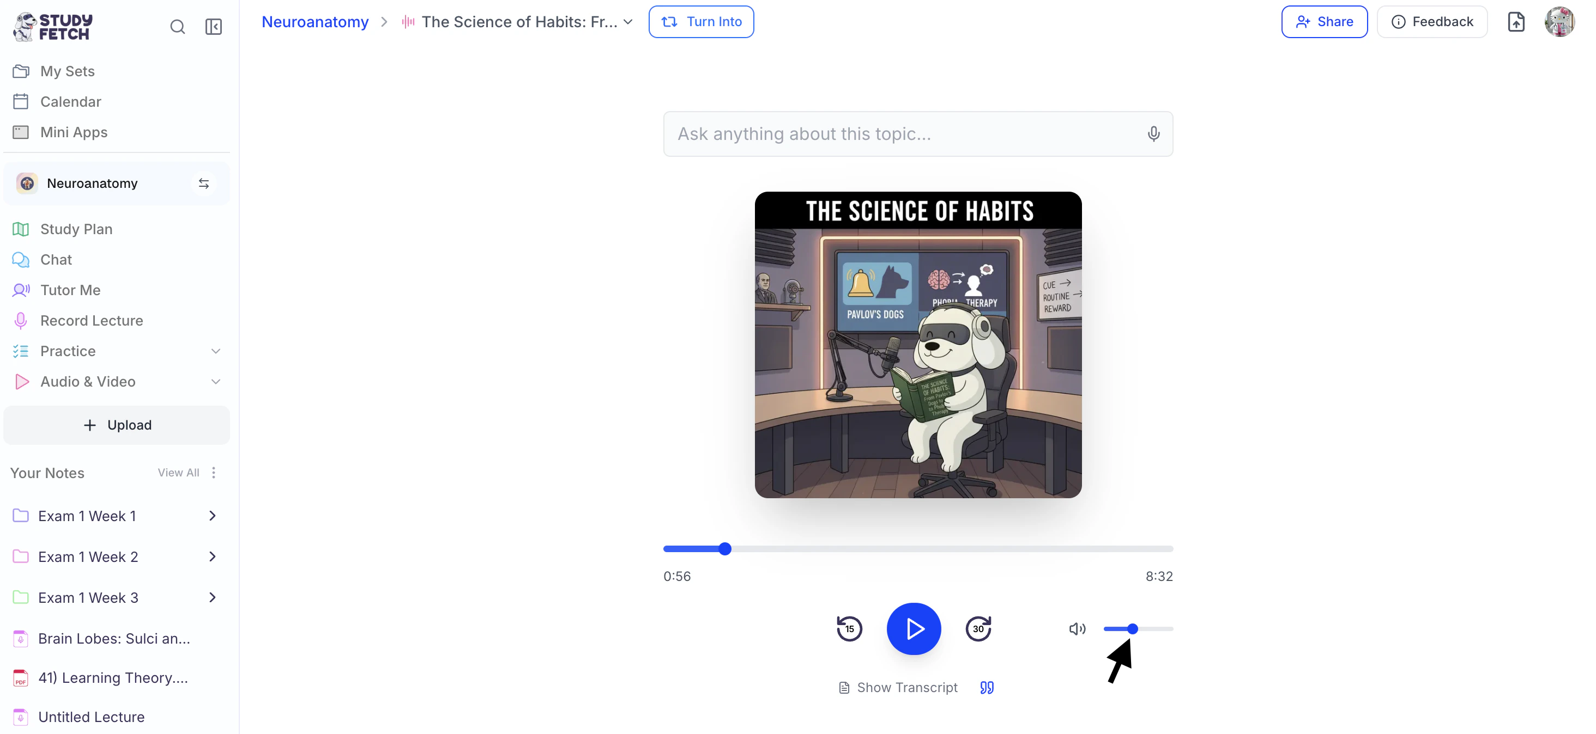Switch classes using the swap icon
Screen dimensions: 1596x734
click(x=203, y=182)
